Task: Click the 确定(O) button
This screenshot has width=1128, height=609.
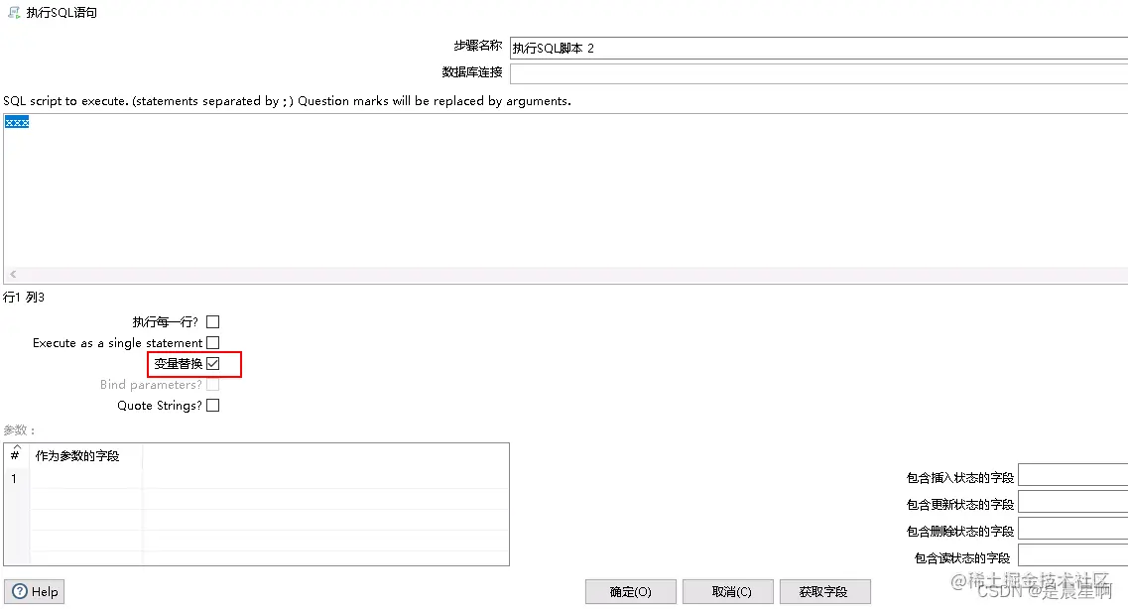Action: click(x=631, y=591)
